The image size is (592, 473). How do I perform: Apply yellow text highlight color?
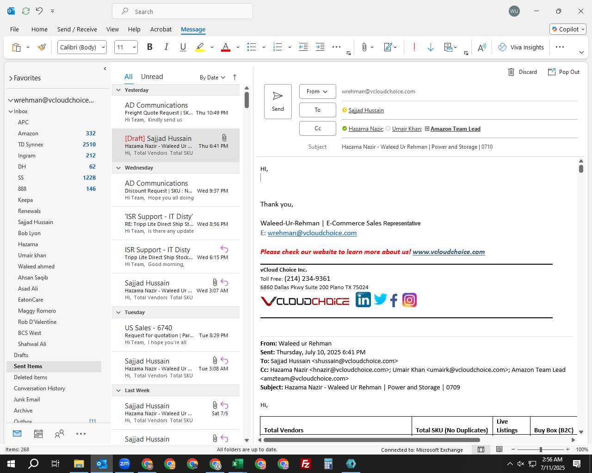(200, 47)
